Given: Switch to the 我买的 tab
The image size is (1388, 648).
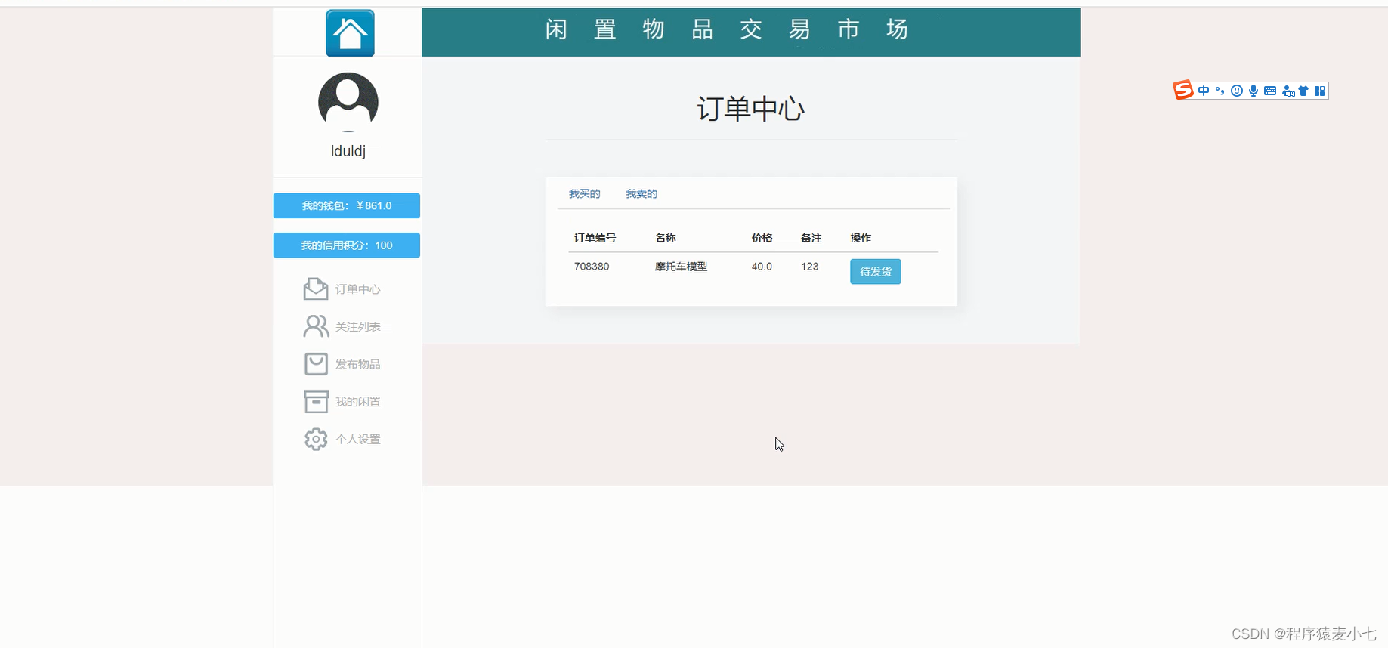Looking at the screenshot, I should click(585, 194).
